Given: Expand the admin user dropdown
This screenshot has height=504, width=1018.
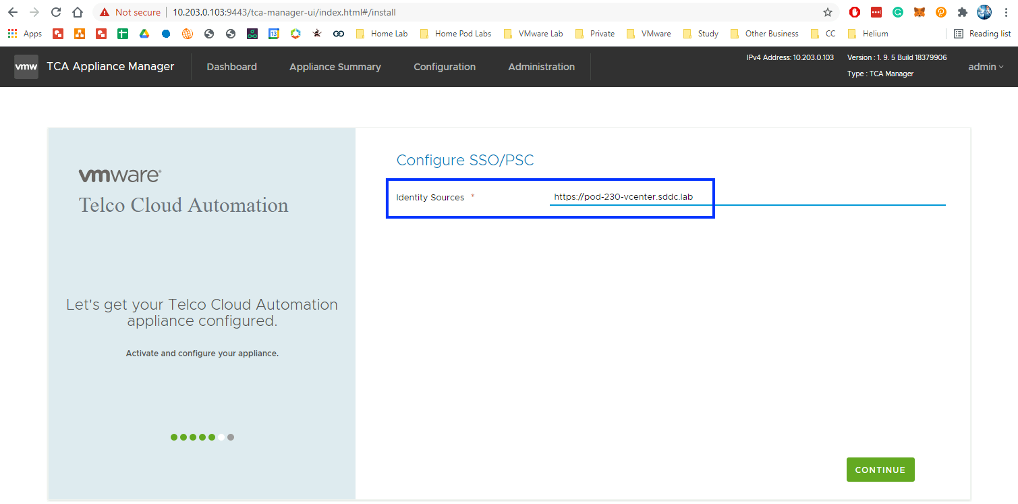Looking at the screenshot, I should [986, 67].
